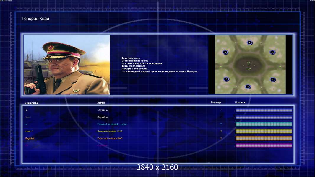Click team number in 3x3 row
This screenshot has height=177, width=315.
pyautogui.click(x=221, y=110)
